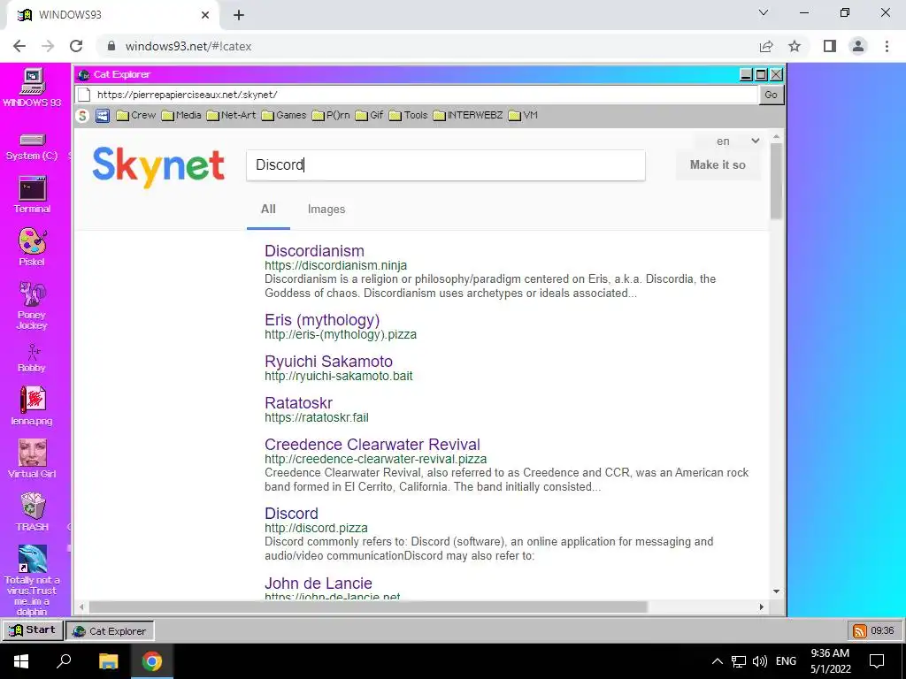Image resolution: width=906 pixels, height=679 pixels.
Task: Open the INTERWEBZ bookmarks folder
Action: [x=468, y=116]
